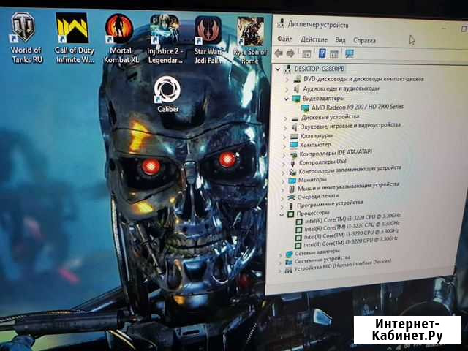The height and width of the screenshot is (351, 468).
Task: Open the Вид menu
Action: (340, 39)
